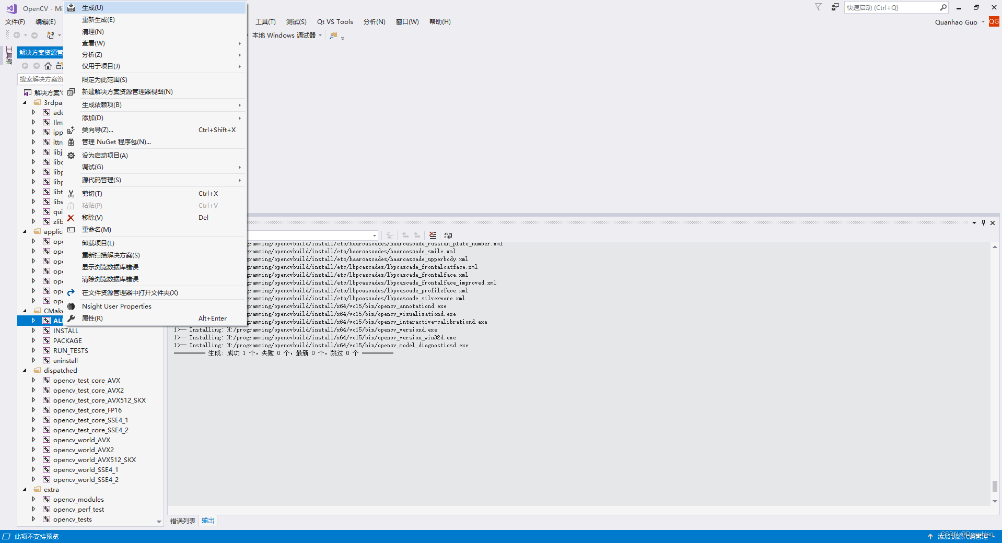Screen dimensions: 1002x543
Task: Switch to the 错误列表 tab
Action: (x=183, y=521)
